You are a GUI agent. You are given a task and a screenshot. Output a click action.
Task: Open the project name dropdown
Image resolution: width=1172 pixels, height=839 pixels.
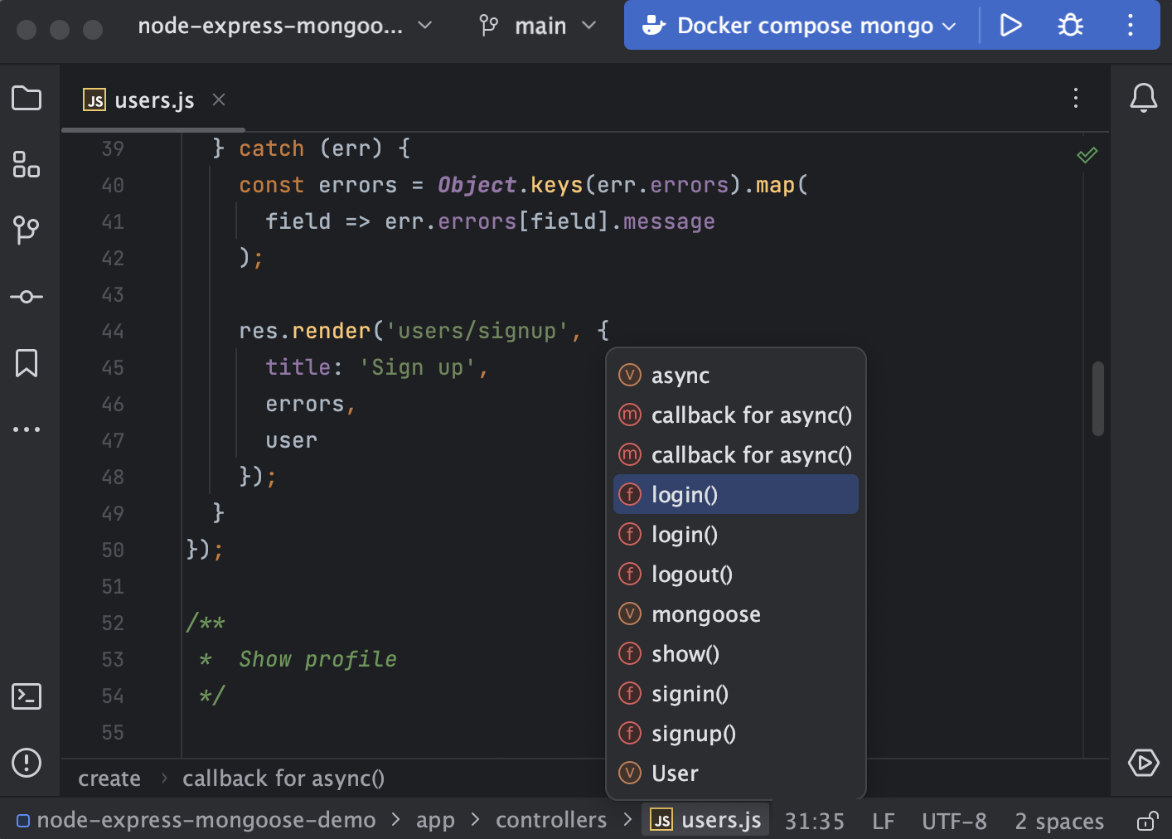coord(284,26)
